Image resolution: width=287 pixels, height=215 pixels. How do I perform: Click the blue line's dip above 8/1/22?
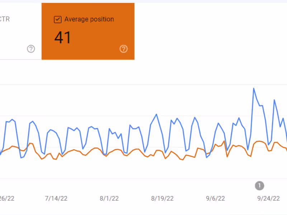(104, 154)
